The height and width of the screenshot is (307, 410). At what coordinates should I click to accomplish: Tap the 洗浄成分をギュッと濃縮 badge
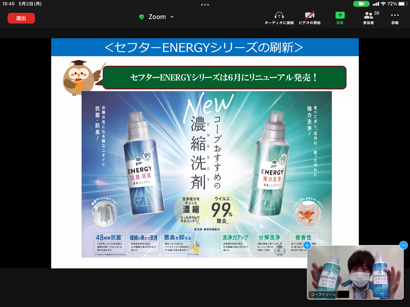coord(191,210)
